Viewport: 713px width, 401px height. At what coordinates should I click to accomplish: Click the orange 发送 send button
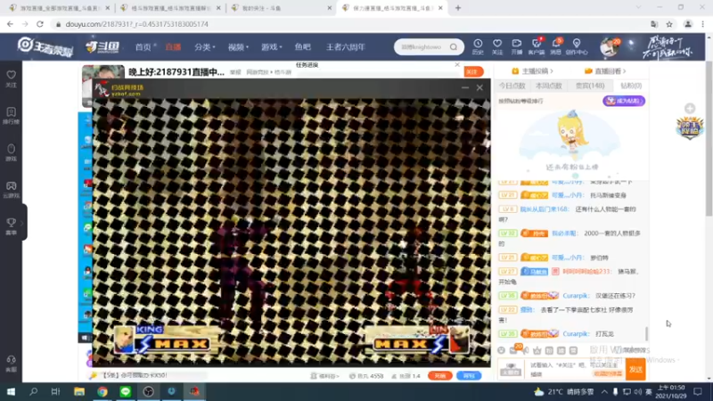click(x=635, y=369)
